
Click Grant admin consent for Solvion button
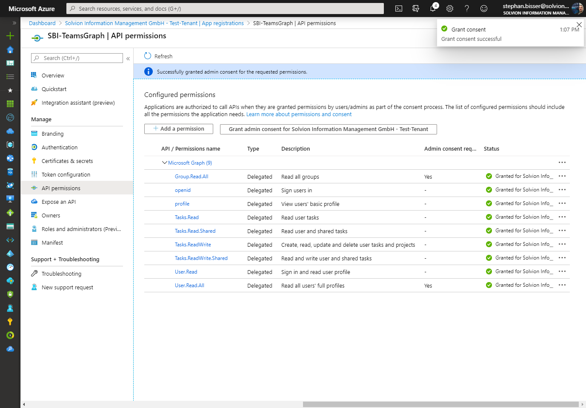329,129
